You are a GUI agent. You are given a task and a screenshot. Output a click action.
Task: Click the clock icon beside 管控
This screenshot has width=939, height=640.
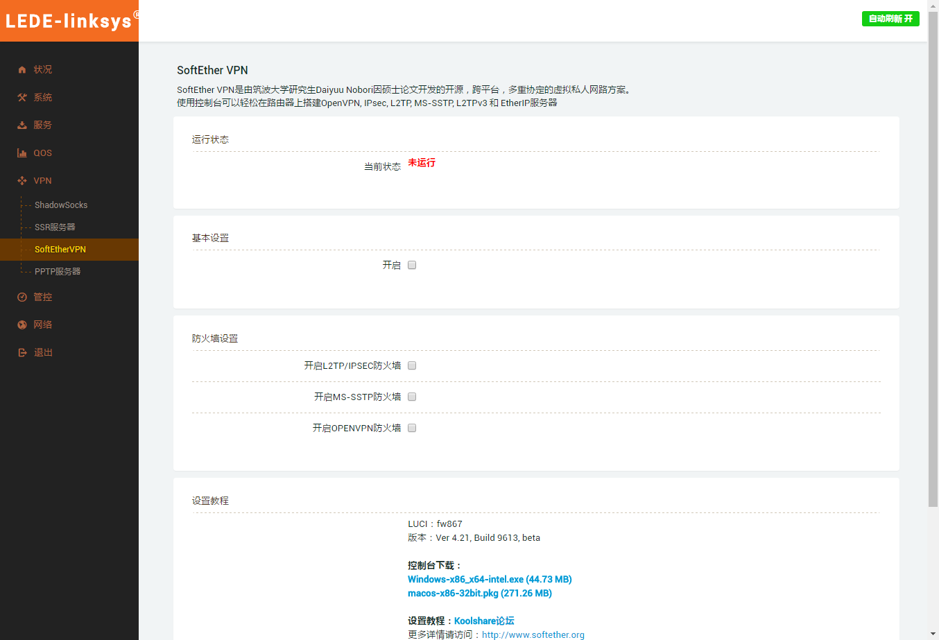coord(22,297)
